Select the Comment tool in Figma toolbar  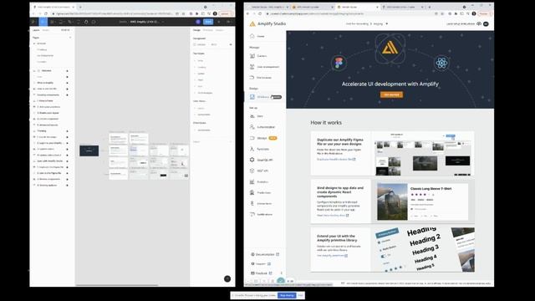coord(94,22)
